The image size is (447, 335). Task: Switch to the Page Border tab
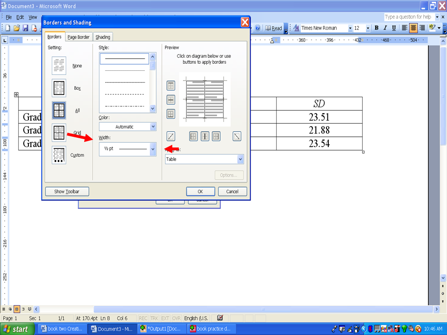[78, 37]
